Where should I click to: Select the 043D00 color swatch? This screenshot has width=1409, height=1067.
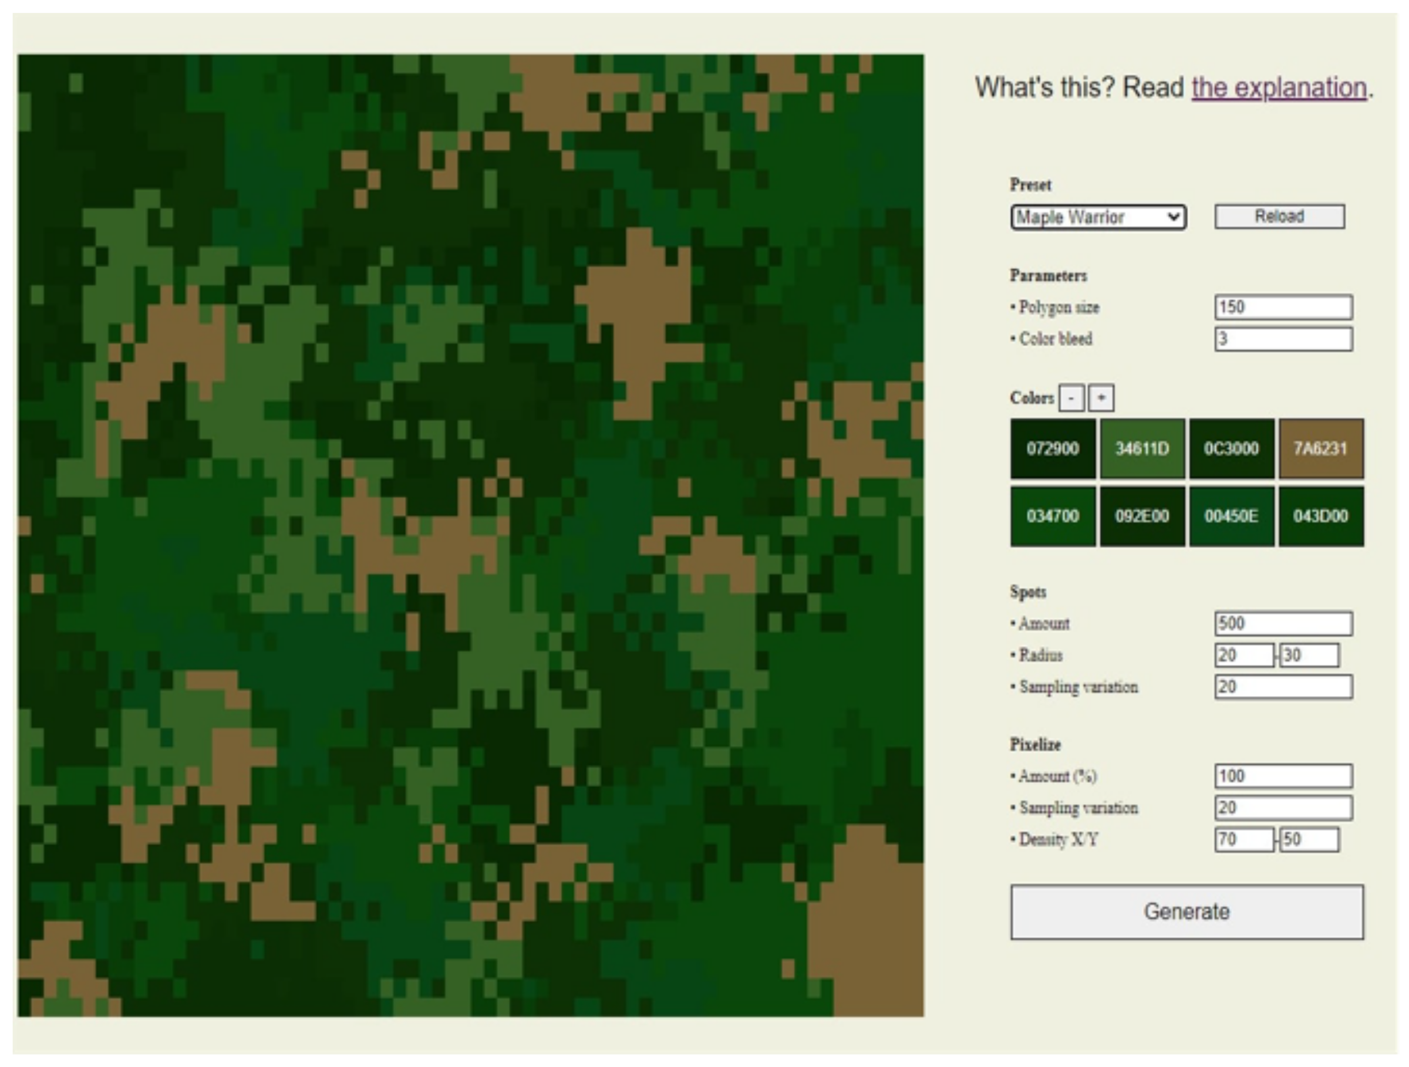[1320, 516]
